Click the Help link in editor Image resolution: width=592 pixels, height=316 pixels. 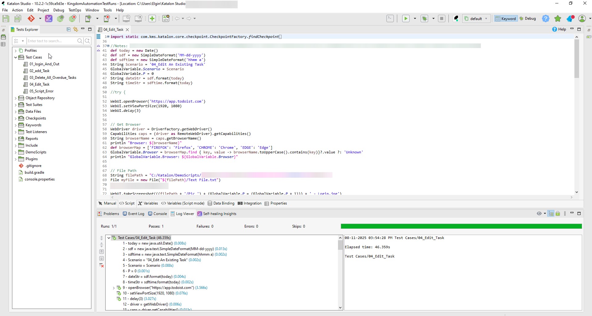pos(559,29)
